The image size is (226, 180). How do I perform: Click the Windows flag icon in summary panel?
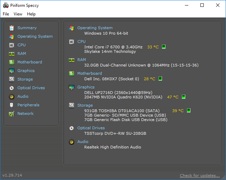click(x=72, y=28)
